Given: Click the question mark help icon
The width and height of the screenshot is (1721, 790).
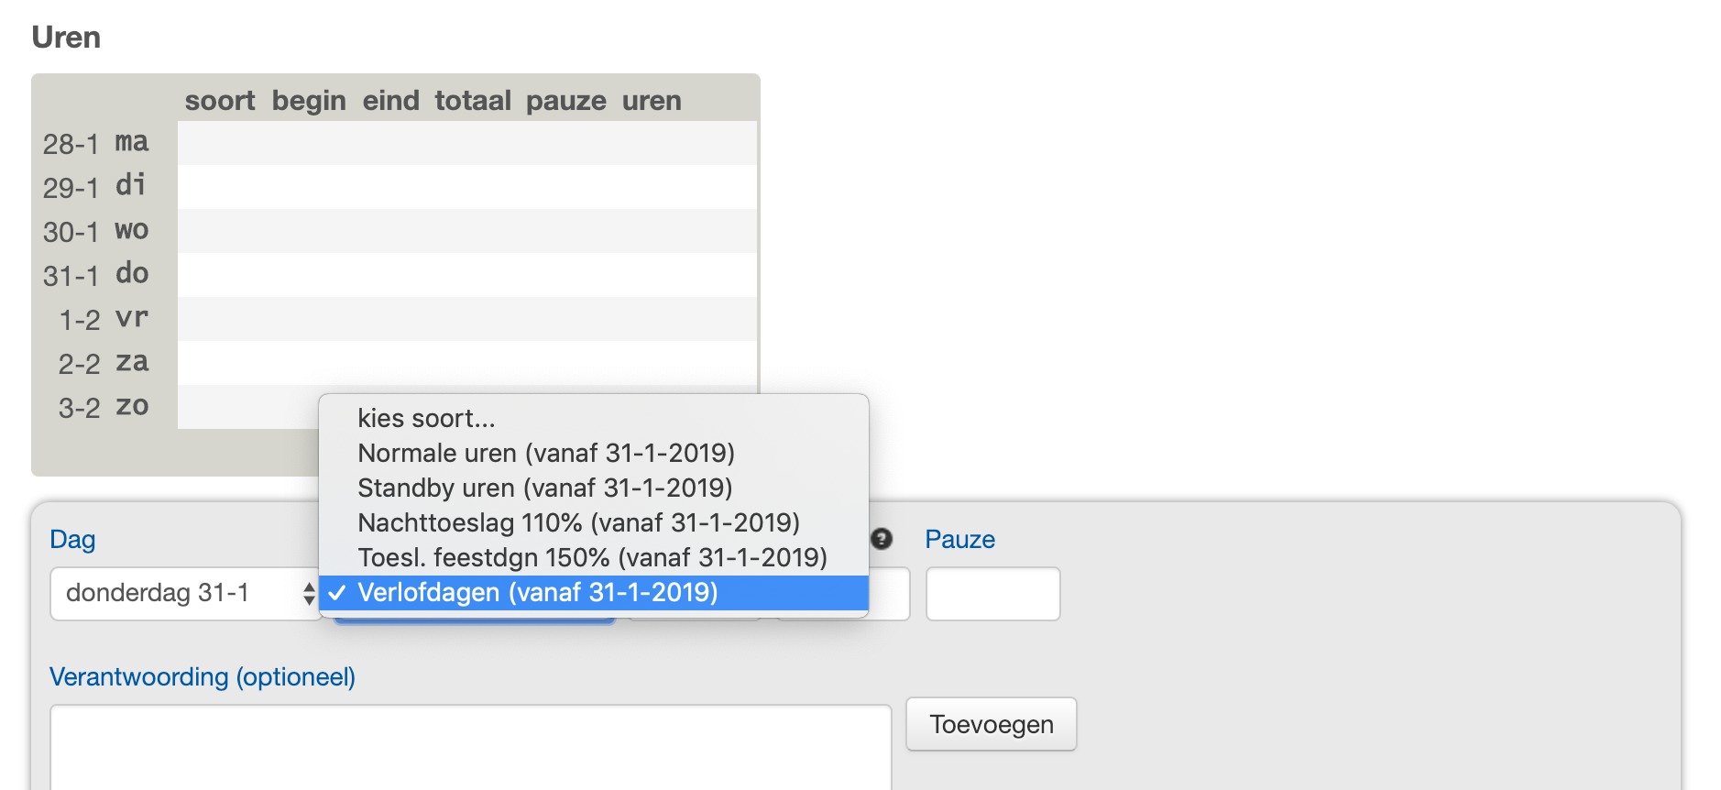Looking at the screenshot, I should tap(882, 539).
